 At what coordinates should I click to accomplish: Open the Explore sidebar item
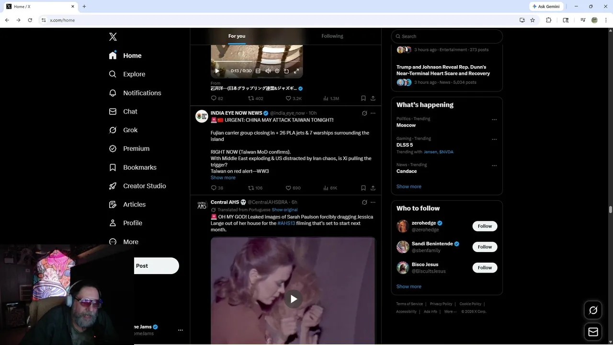click(127, 74)
